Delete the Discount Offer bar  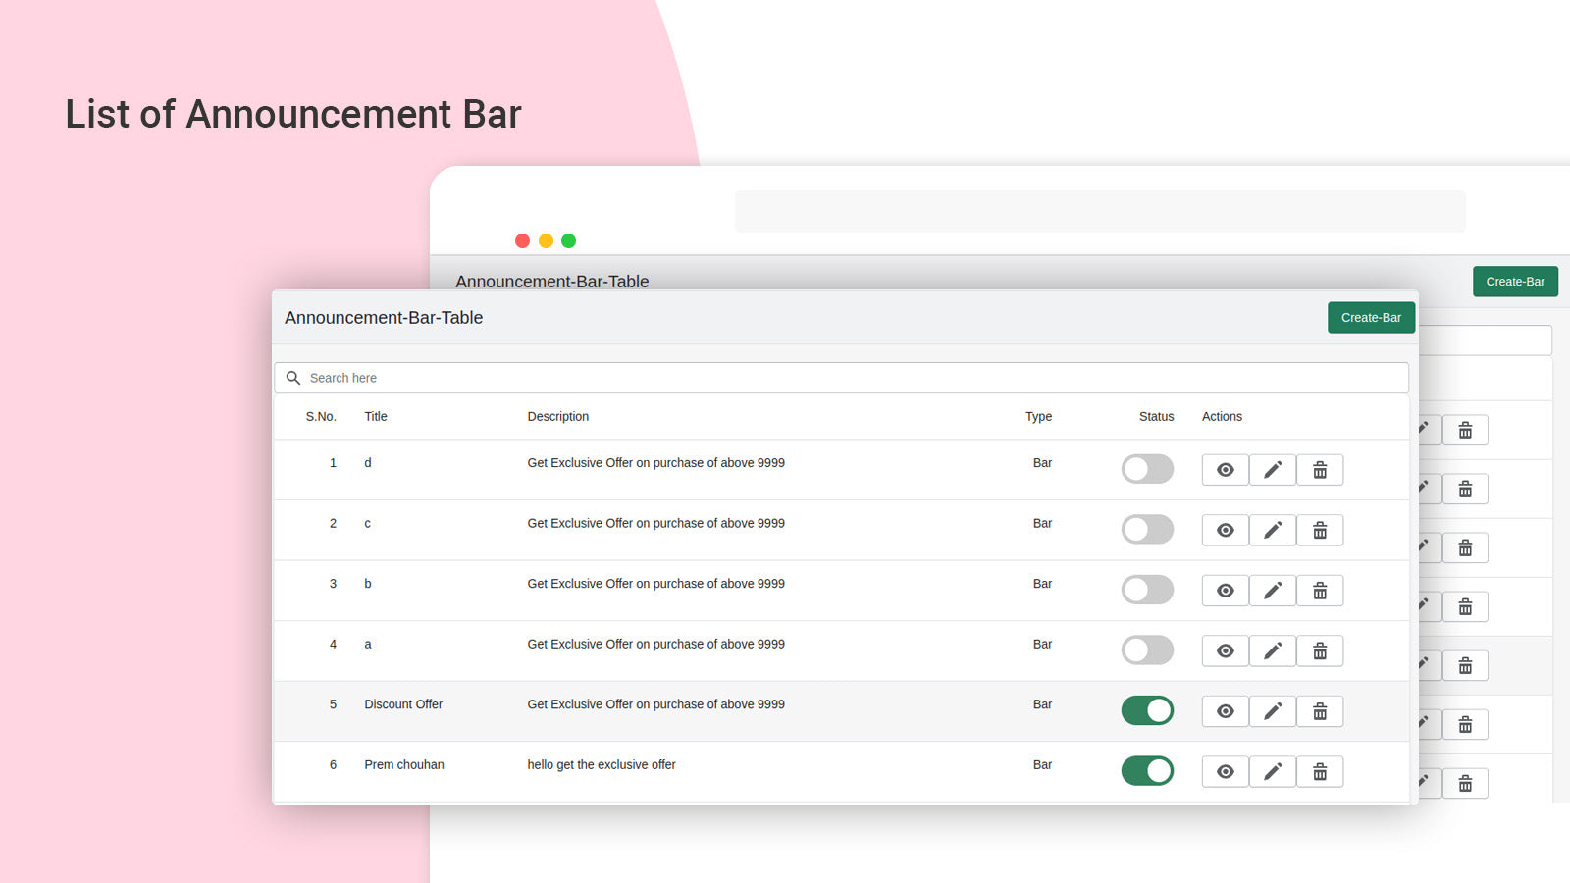[1320, 711]
